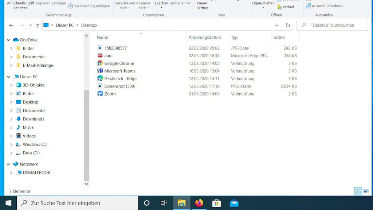
Task: Sort files by Änderungsdatum column
Action: pos(205,38)
